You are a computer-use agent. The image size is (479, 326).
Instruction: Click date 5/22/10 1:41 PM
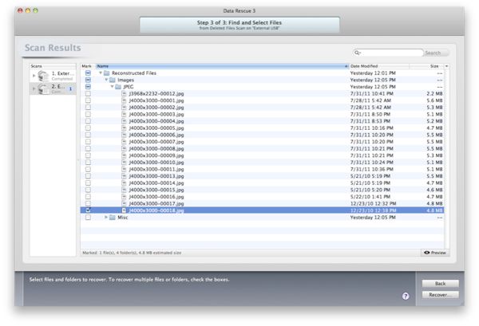click(x=370, y=197)
